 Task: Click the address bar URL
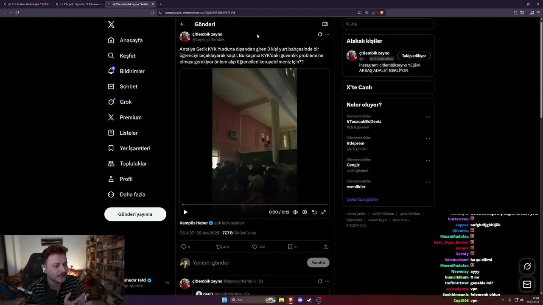point(200,13)
